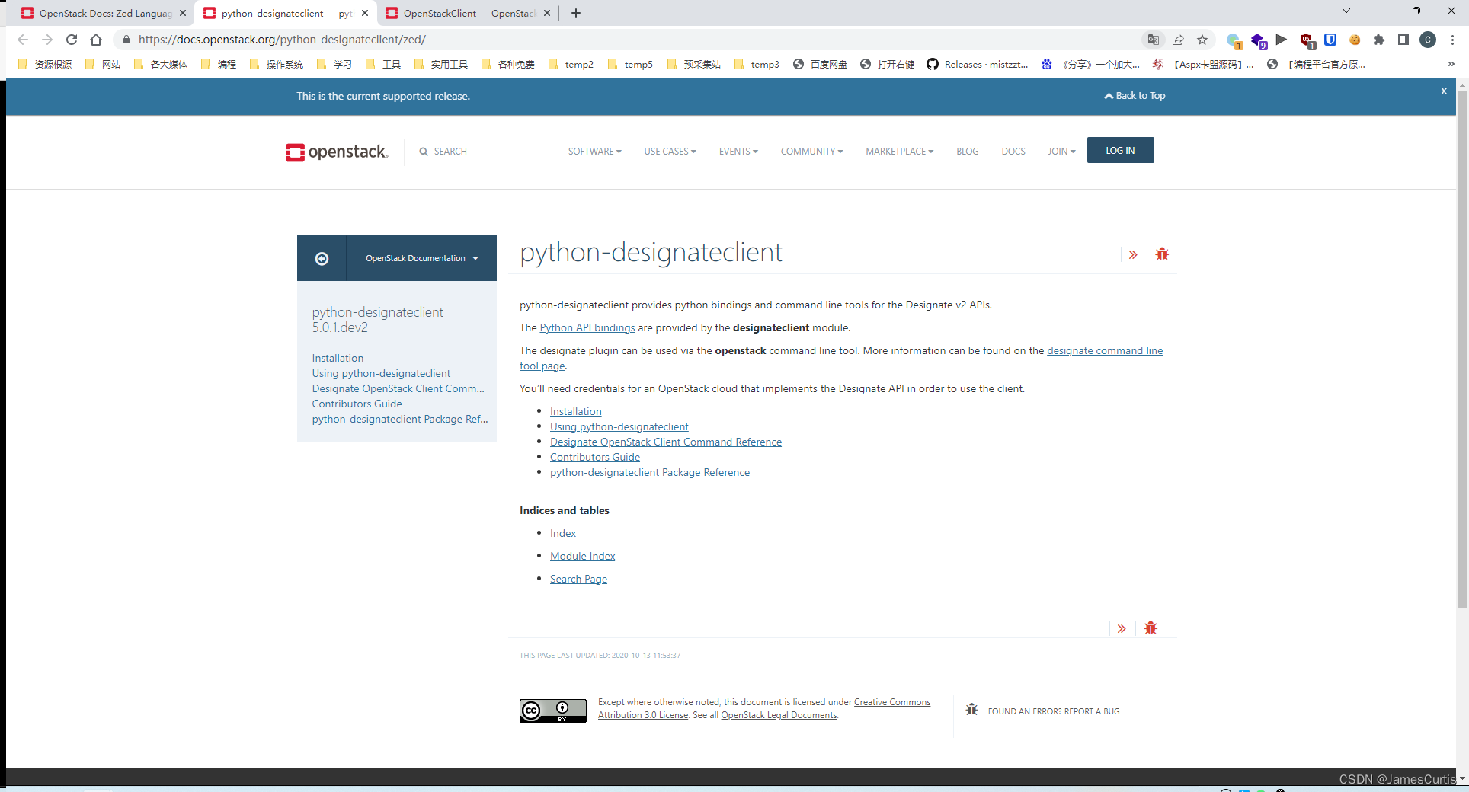Open the extensions puzzle icon

tap(1379, 40)
